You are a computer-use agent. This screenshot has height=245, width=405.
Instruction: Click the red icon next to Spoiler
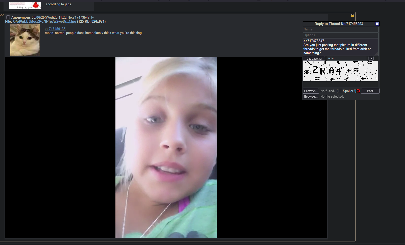[358, 91]
